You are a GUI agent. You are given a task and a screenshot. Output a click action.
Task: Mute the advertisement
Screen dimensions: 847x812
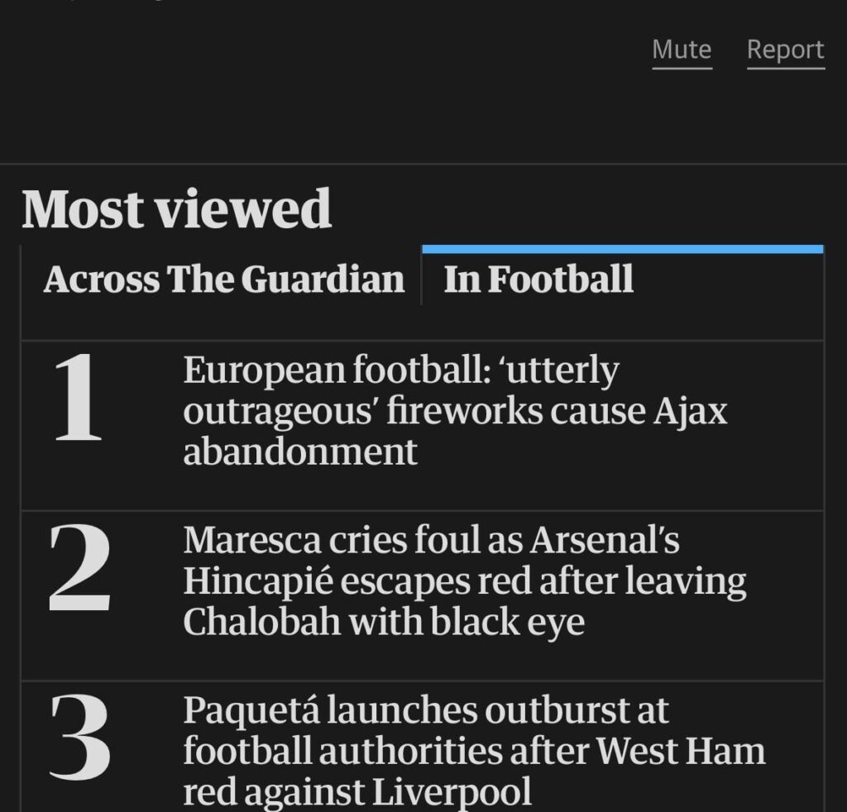[x=682, y=49]
